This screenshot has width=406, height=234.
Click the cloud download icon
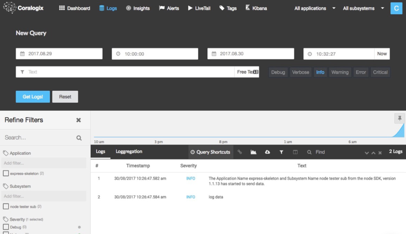tap(268, 152)
